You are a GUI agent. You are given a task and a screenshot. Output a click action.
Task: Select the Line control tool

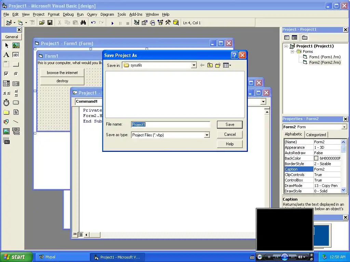click(16, 122)
